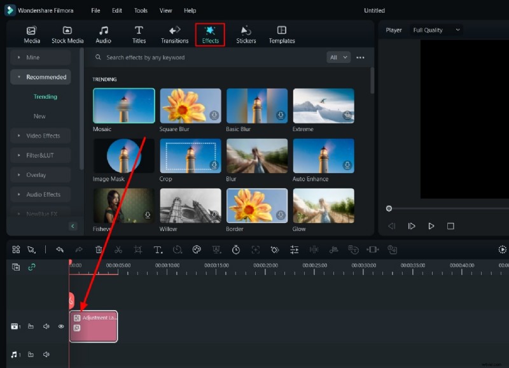This screenshot has height=368, width=509.
Task: Select the Mosaic effect thumbnail
Action: (123, 106)
